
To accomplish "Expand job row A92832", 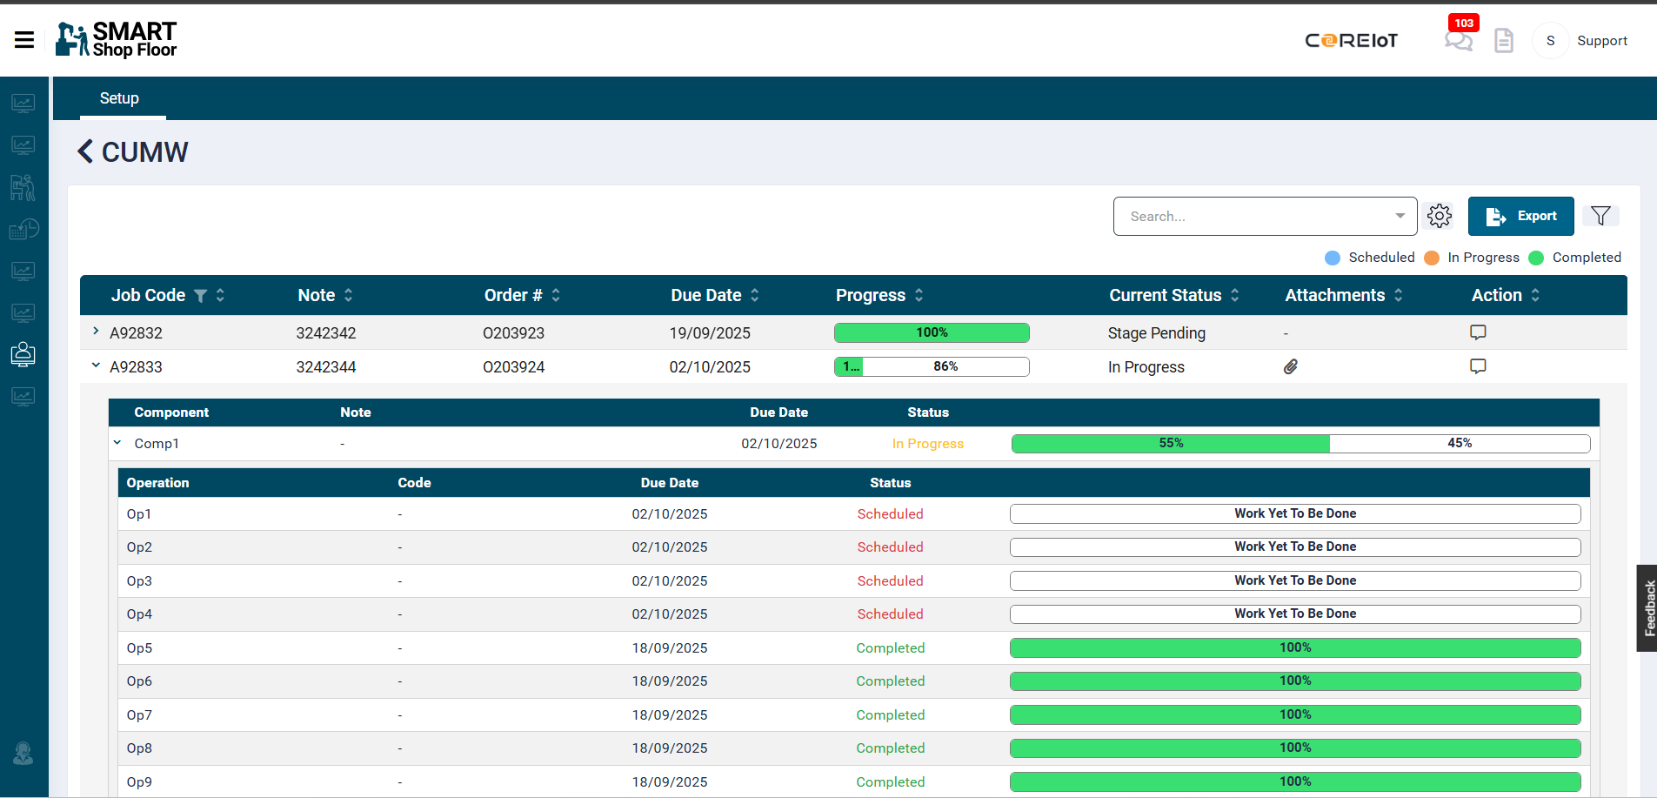I will tap(96, 332).
